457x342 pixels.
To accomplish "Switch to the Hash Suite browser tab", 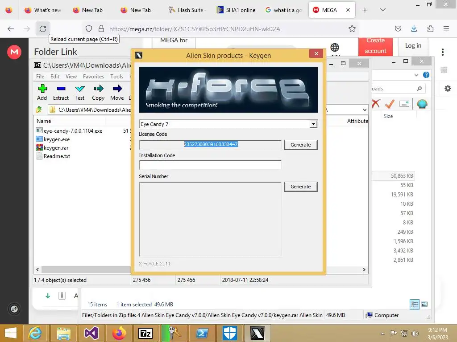I will coord(187,10).
